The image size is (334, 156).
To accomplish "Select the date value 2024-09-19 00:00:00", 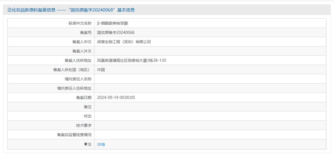I will pyautogui.click(x=116, y=98).
